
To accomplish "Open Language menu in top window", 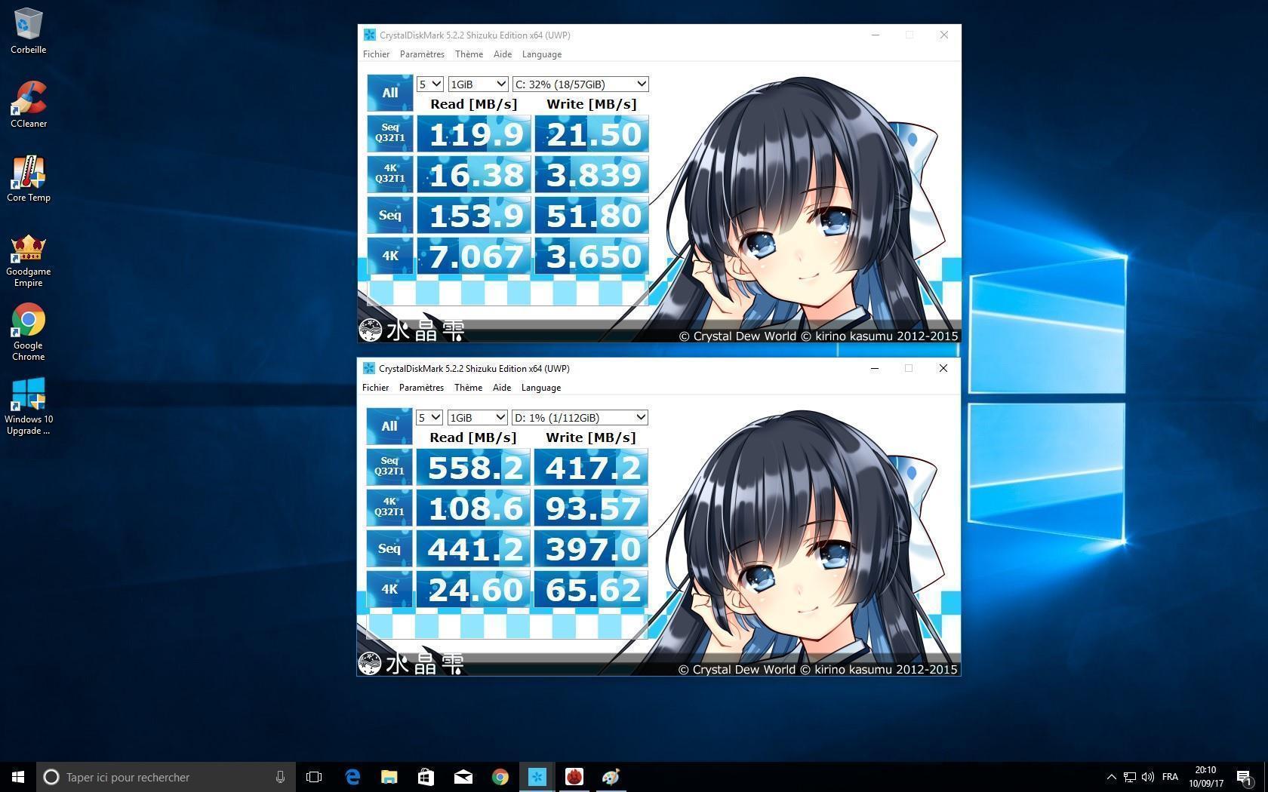I will coord(541,54).
